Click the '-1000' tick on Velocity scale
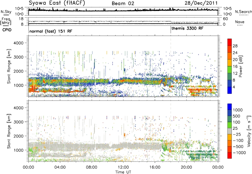 pyautogui.click(x=239, y=153)
